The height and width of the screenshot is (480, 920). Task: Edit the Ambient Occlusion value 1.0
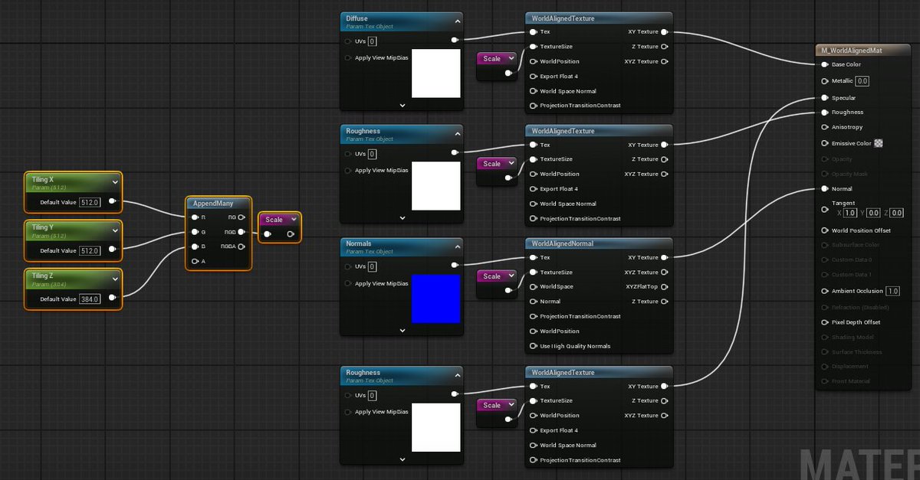(893, 291)
